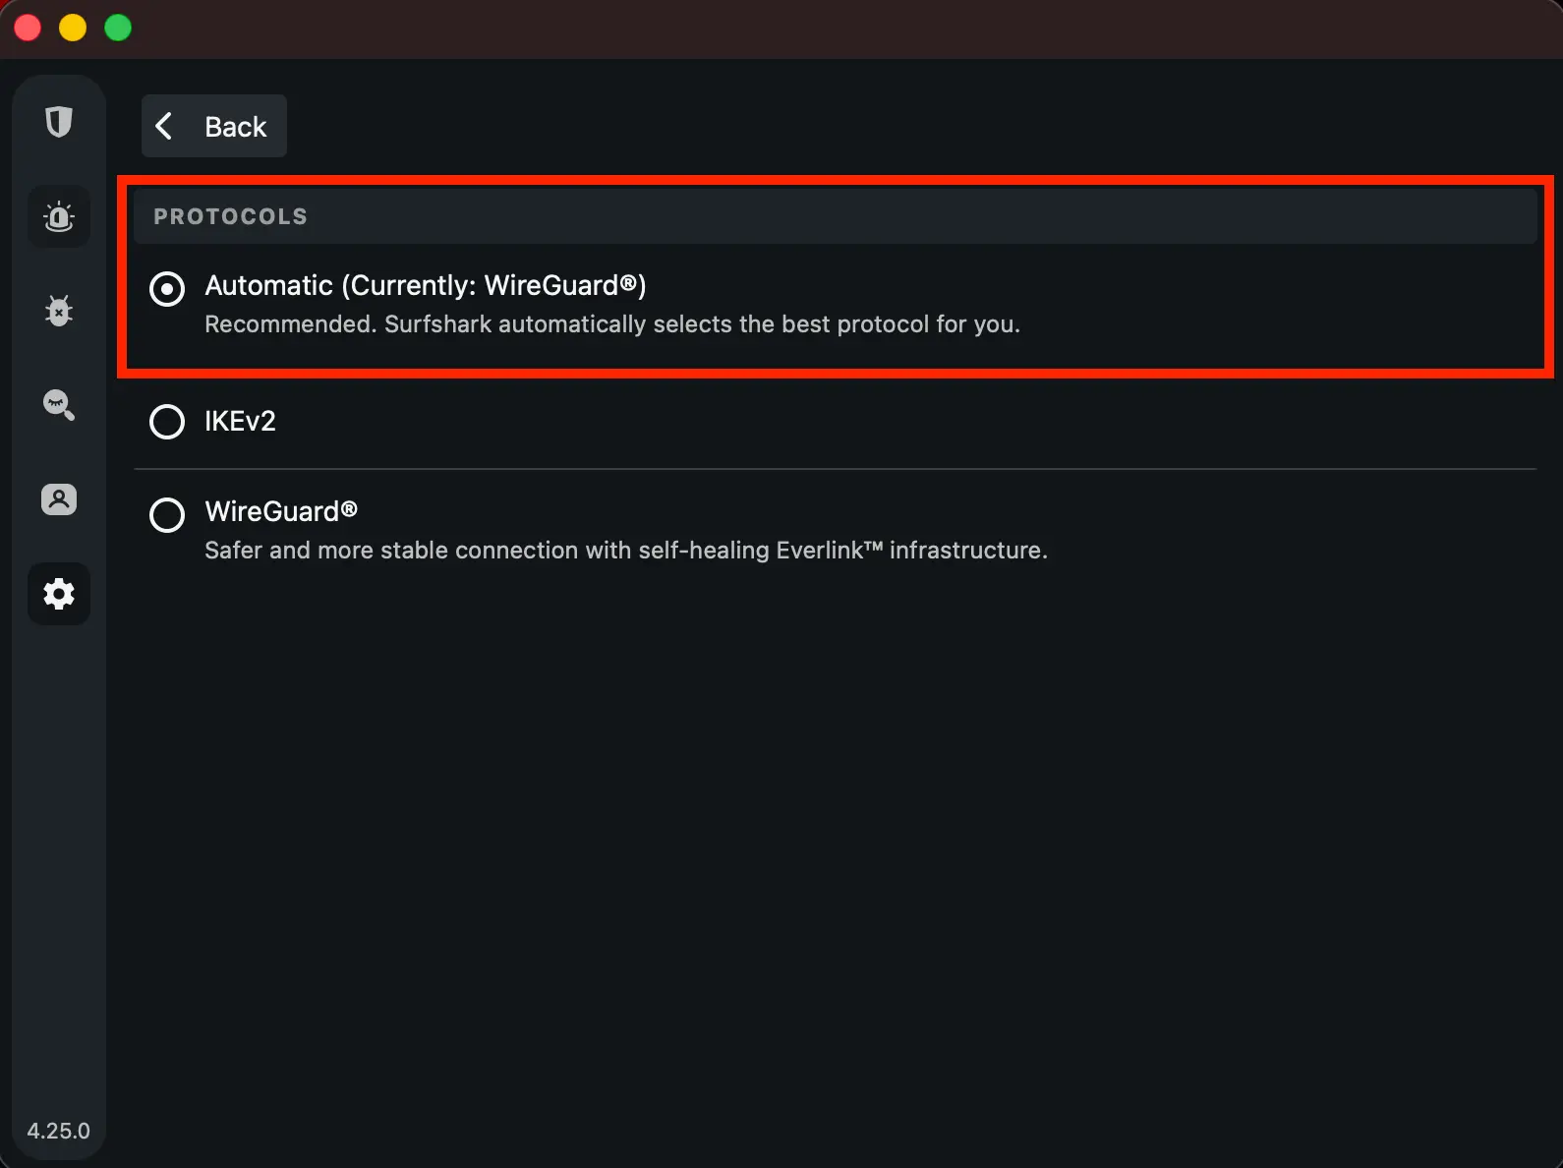
Task: Open the VPN shield section in sidebar
Action: tap(59, 122)
